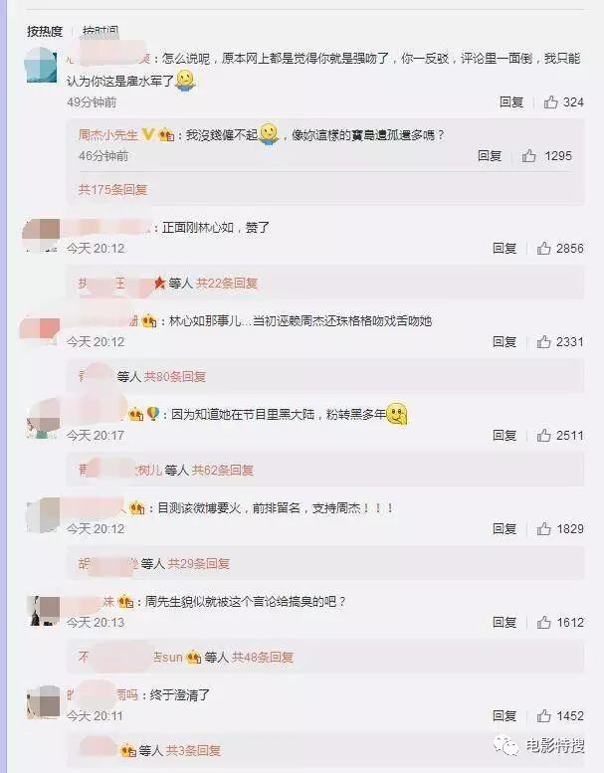This screenshot has width=604, height=773.
Task: Thumbs-up the 终于澄清了 comment
Action: click(x=544, y=716)
